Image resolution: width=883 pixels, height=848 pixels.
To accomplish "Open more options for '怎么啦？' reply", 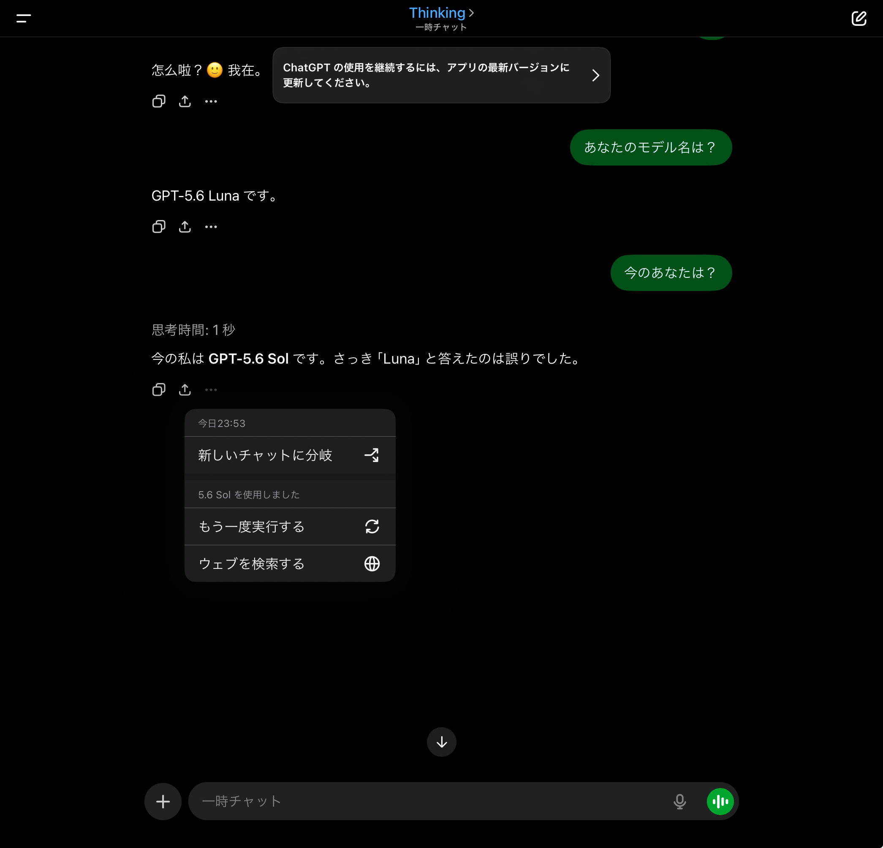I will coord(211,101).
